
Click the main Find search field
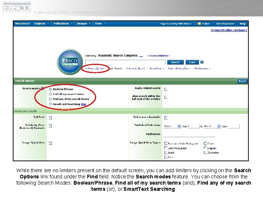(x=125, y=62)
